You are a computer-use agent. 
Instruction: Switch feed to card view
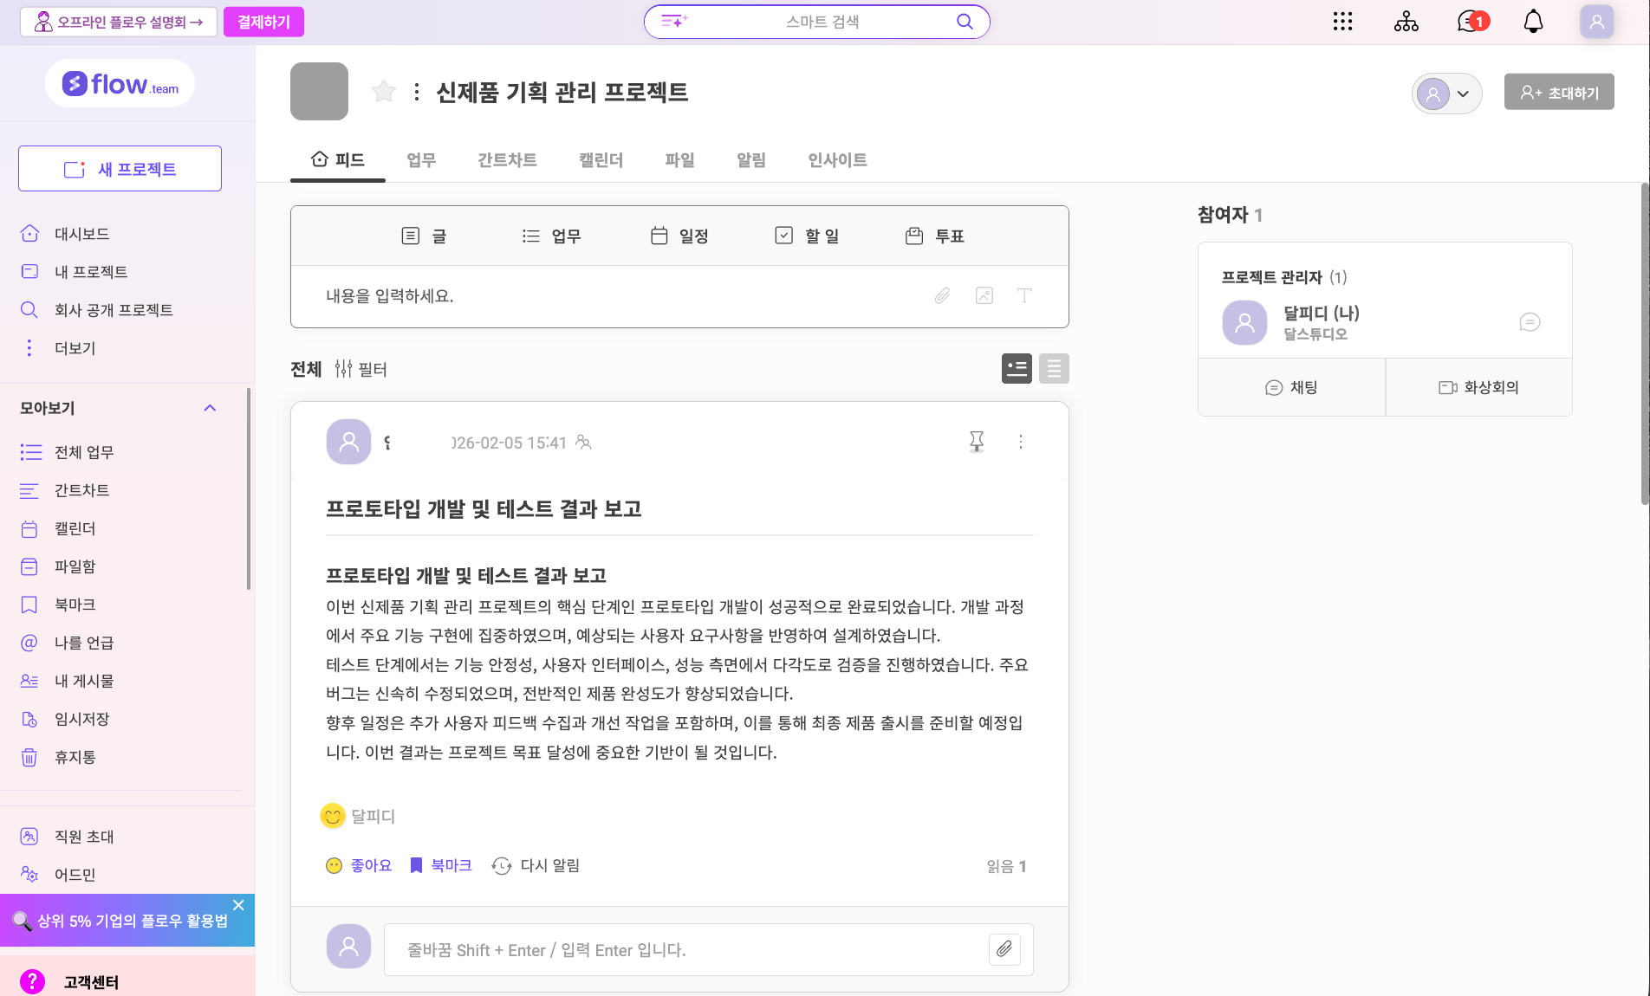[1017, 369]
